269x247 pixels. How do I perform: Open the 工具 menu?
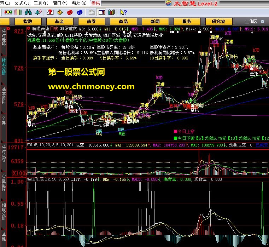(41, 3)
